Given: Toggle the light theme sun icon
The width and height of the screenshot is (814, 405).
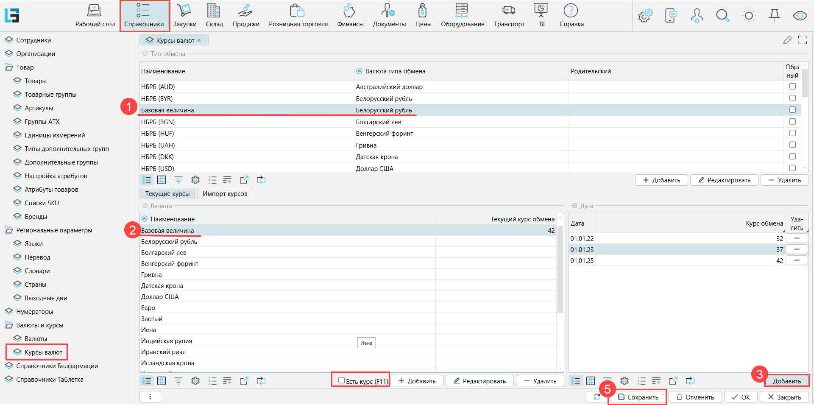Looking at the screenshot, I should pos(749,16).
